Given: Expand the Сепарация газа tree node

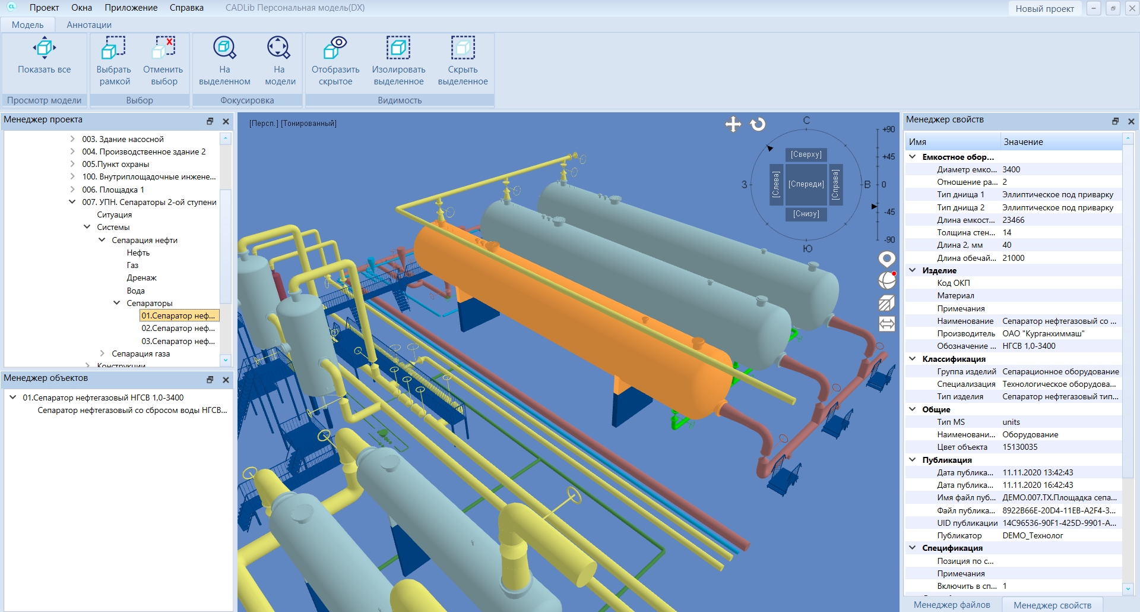Looking at the screenshot, I should click(x=102, y=354).
